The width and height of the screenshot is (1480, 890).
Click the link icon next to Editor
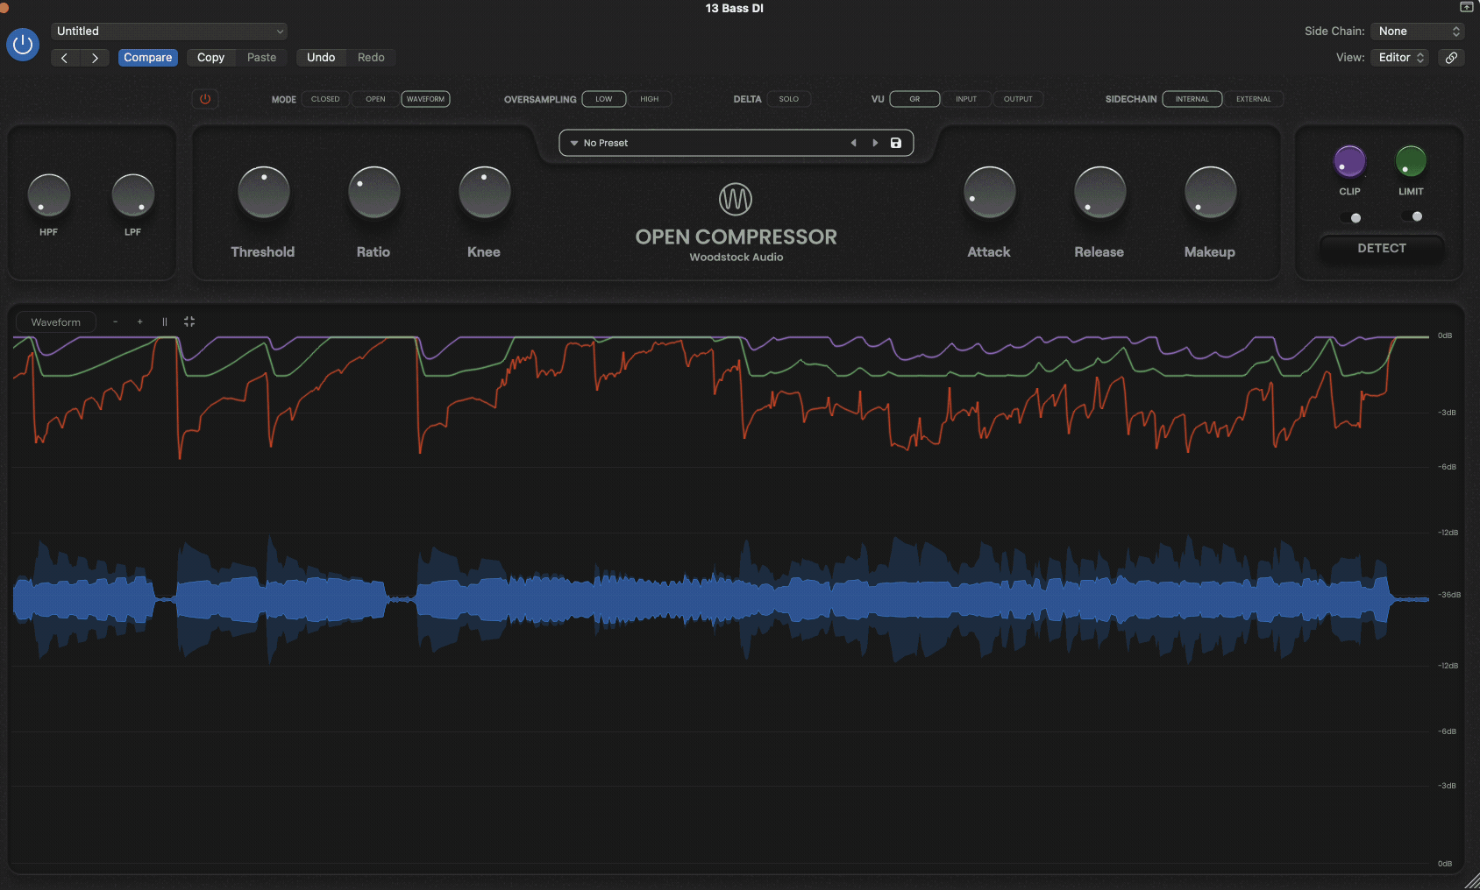click(1451, 58)
